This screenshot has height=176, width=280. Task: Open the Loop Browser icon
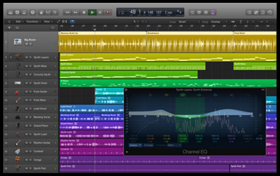[263, 12]
